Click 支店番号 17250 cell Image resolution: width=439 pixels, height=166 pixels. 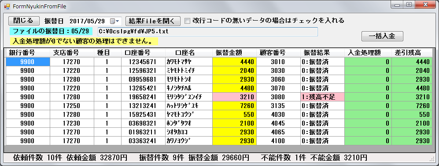72,106
